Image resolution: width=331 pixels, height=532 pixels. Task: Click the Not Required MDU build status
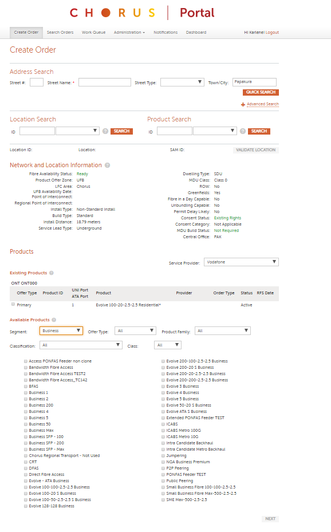coord(226,231)
